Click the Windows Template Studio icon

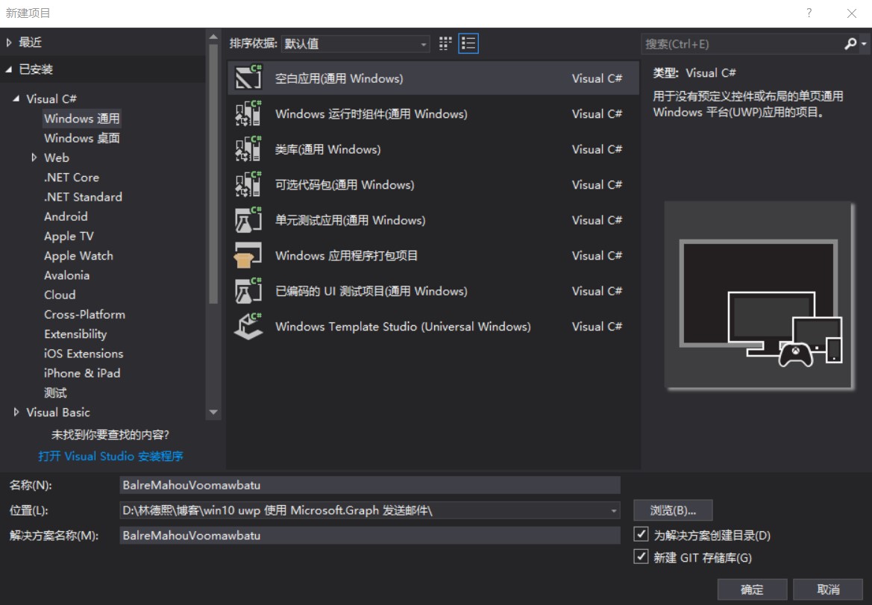pos(248,327)
